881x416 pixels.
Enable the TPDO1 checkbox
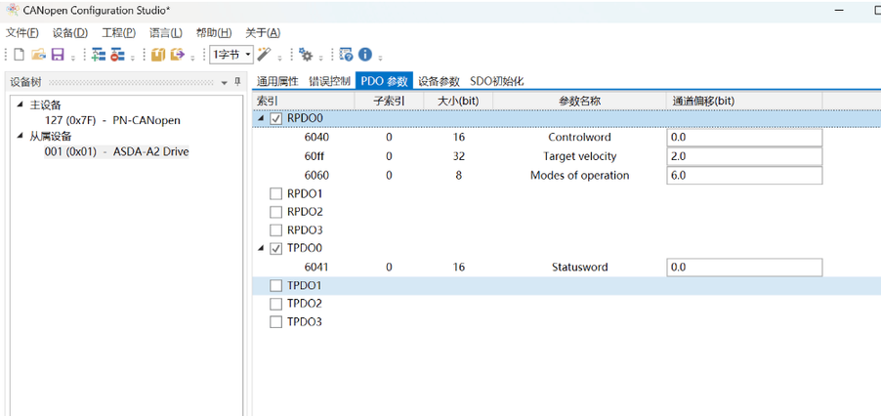[x=275, y=286]
